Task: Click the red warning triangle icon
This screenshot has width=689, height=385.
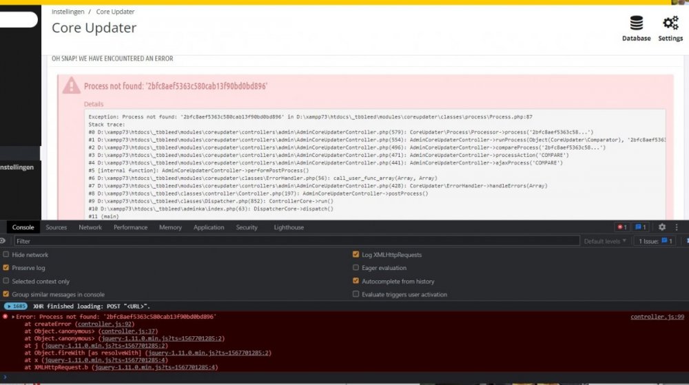Action: [71, 85]
